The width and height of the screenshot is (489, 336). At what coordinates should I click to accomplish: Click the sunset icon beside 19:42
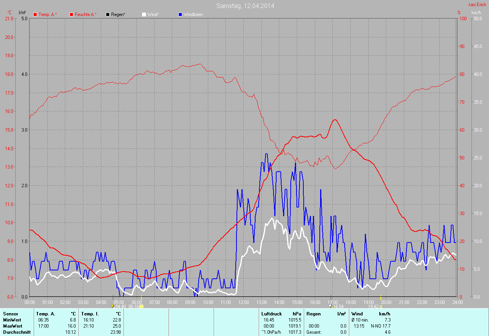point(381,306)
